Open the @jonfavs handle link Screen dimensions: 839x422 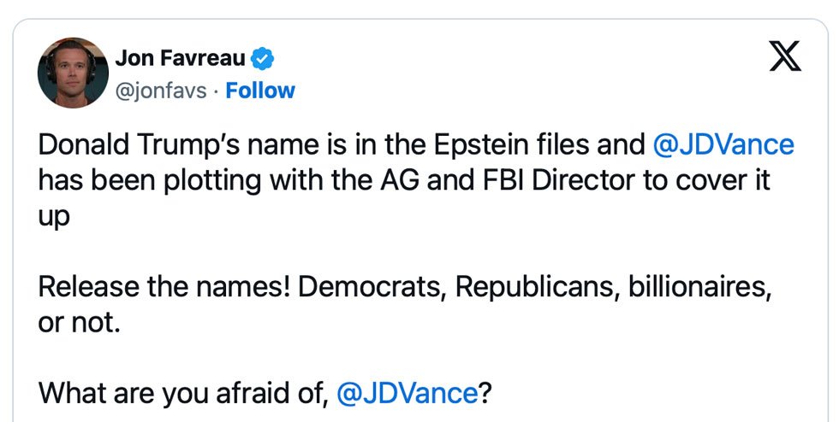pyautogui.click(x=161, y=91)
